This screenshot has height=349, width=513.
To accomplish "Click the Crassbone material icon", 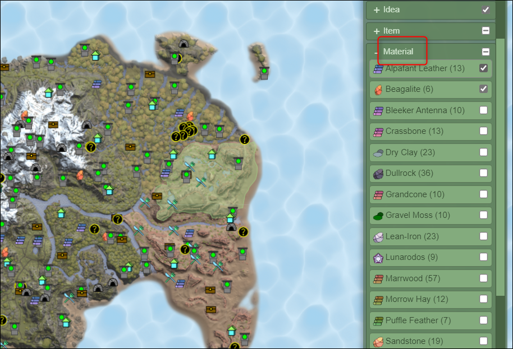I will pos(378,132).
